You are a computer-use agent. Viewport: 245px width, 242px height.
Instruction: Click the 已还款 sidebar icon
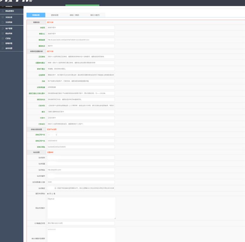pos(3,38)
